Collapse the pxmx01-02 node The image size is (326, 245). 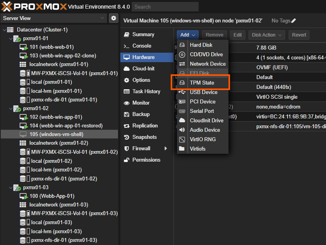pos(11,109)
